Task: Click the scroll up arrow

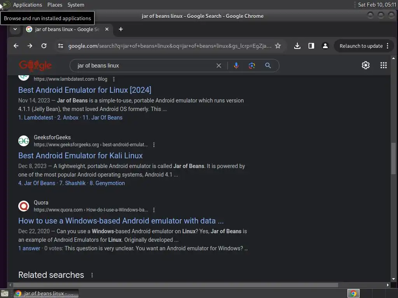Action: click(393, 58)
